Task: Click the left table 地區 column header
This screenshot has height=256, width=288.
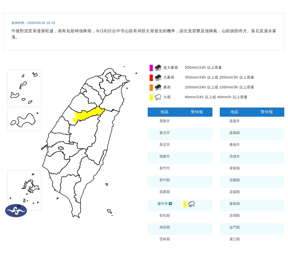Action: [x=164, y=112]
